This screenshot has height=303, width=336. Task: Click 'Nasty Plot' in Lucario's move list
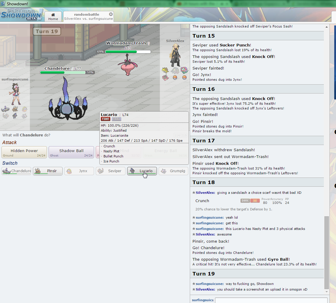tap(111, 151)
